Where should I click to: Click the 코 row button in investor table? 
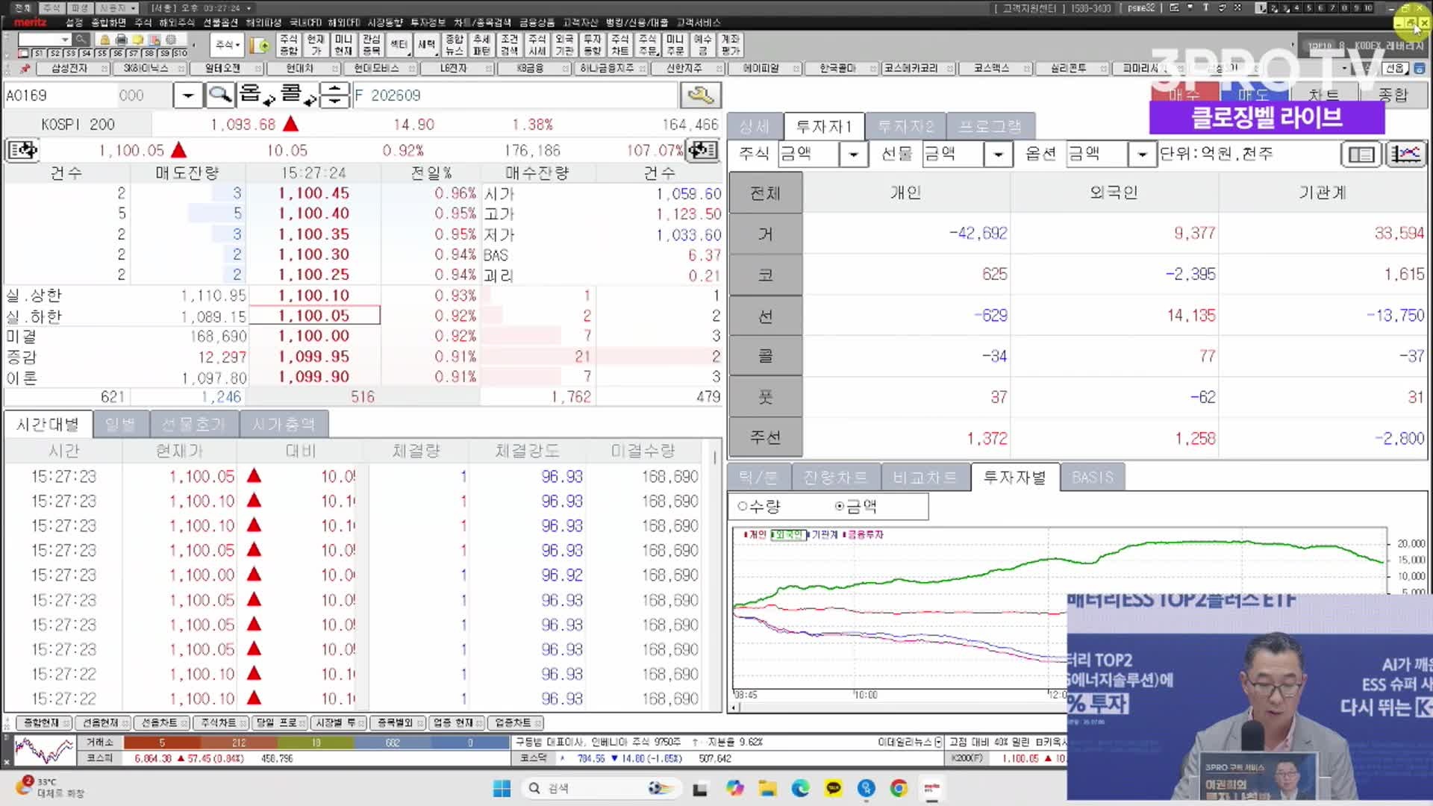pos(765,275)
